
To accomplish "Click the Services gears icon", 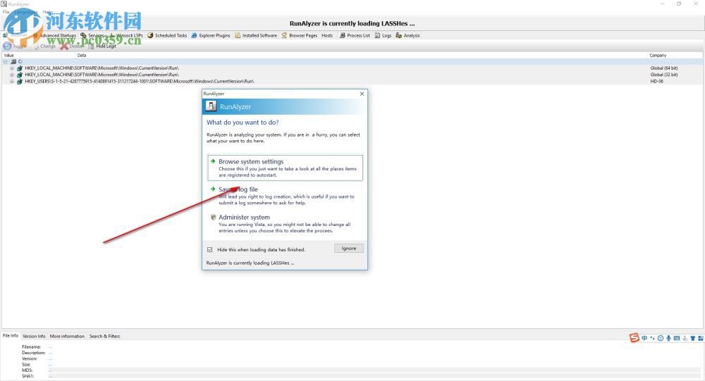I will click(x=84, y=35).
